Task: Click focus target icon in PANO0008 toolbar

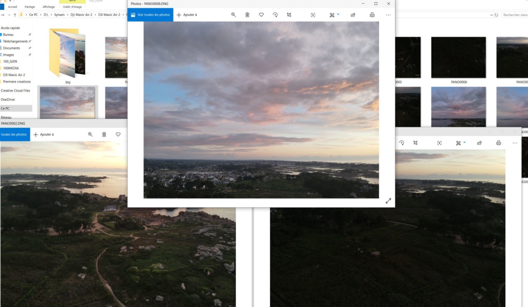Action: click(x=313, y=15)
